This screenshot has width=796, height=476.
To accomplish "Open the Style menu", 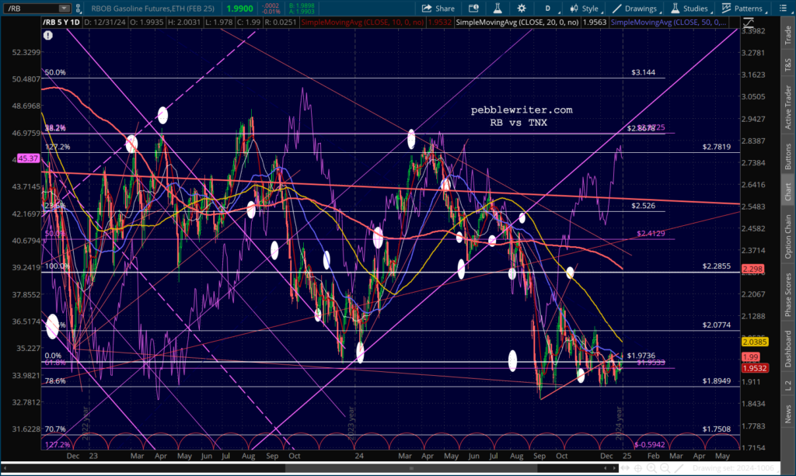I will pyautogui.click(x=585, y=9).
